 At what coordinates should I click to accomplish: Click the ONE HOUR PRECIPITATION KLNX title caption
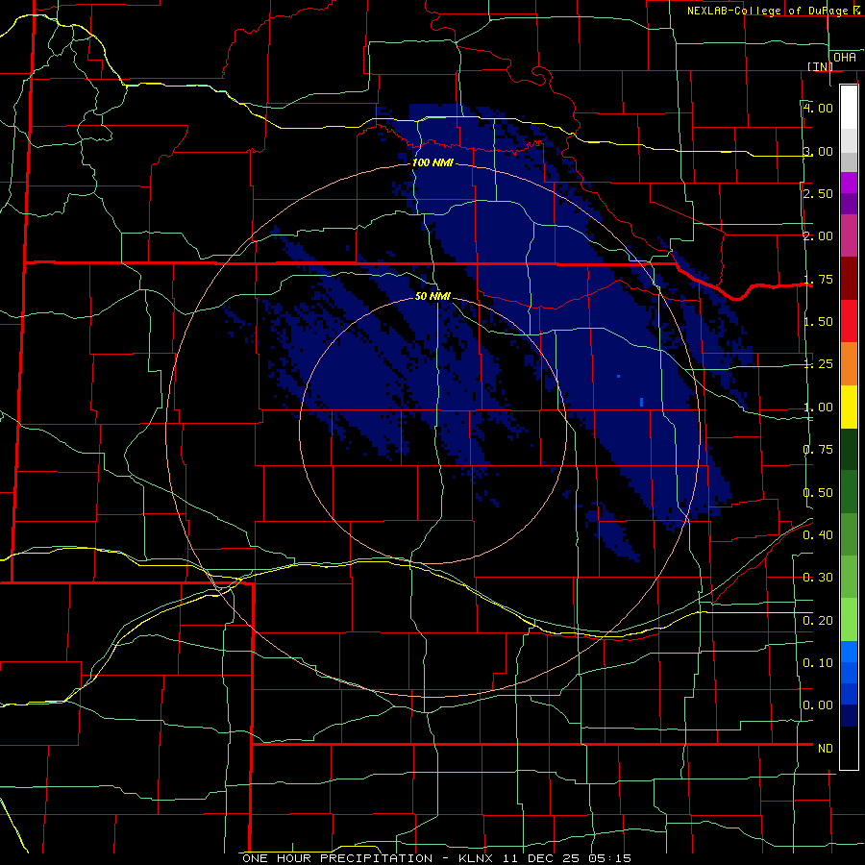[436, 858]
